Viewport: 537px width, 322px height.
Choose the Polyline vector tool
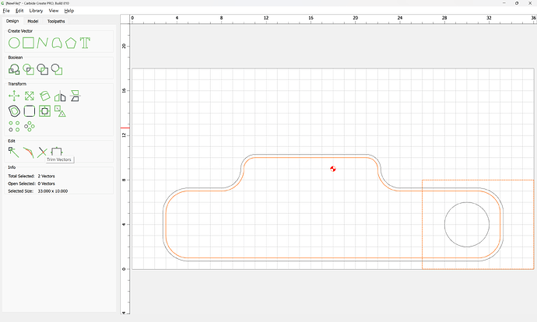[x=43, y=43]
